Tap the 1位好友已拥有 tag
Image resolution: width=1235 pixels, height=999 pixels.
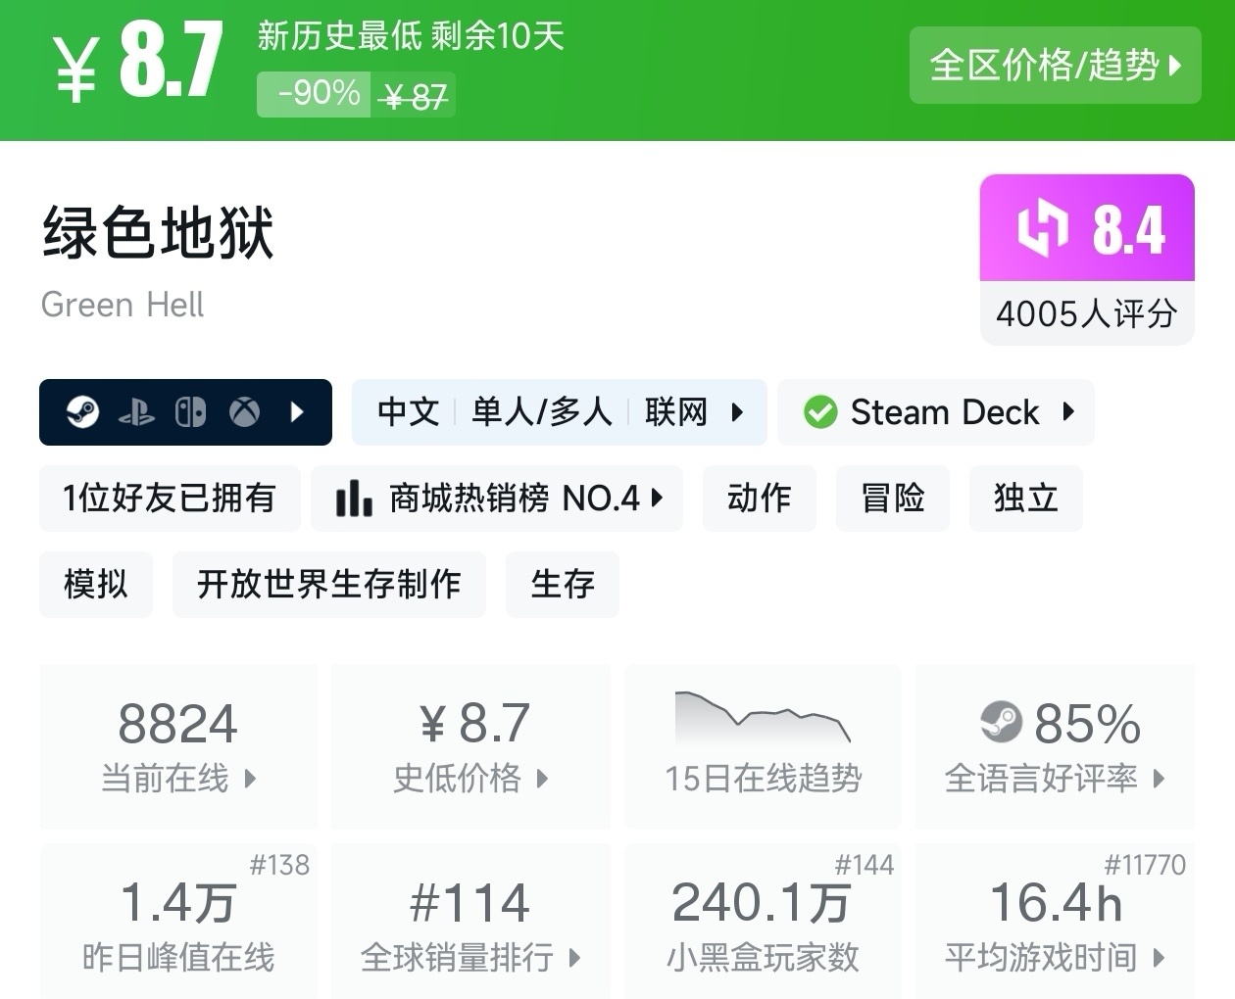(170, 499)
